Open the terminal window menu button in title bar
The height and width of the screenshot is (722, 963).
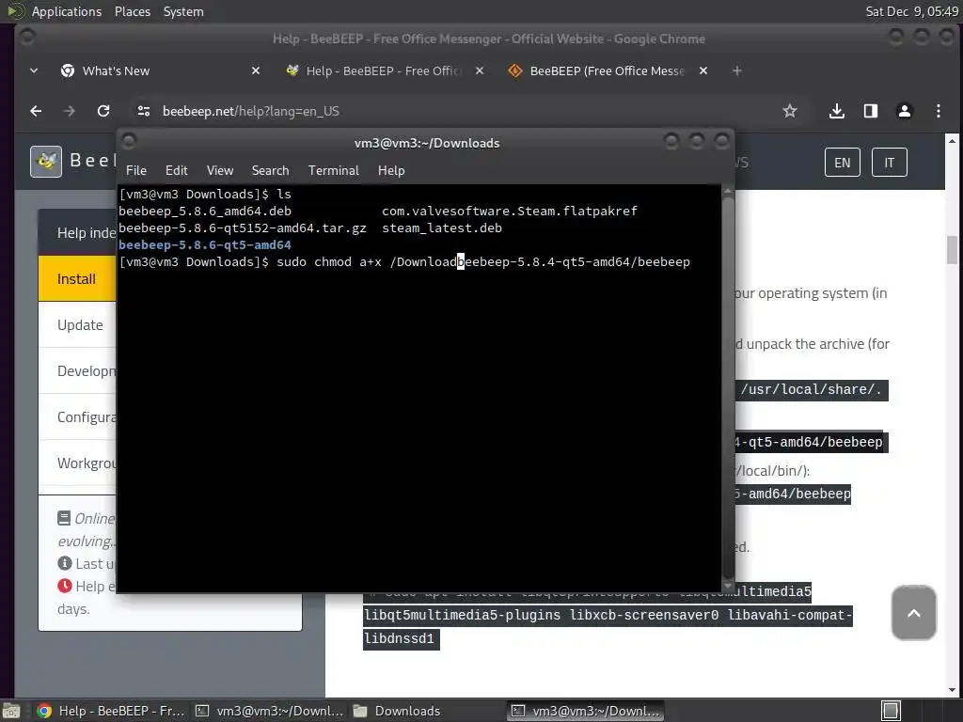tap(129, 143)
